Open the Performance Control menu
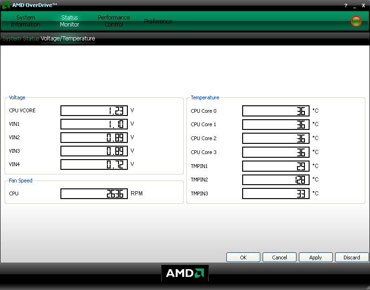The height and width of the screenshot is (290, 370). (114, 21)
